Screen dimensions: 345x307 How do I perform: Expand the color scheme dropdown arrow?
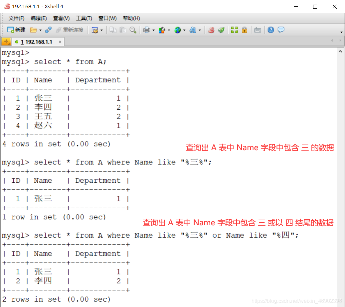(x=169, y=30)
